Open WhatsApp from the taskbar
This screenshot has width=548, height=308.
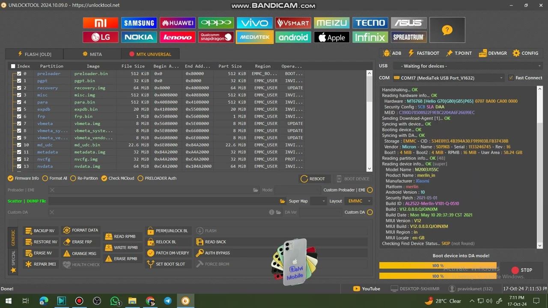point(115,301)
